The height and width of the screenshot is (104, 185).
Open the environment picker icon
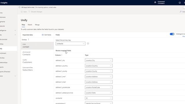click(x=155, y=2)
